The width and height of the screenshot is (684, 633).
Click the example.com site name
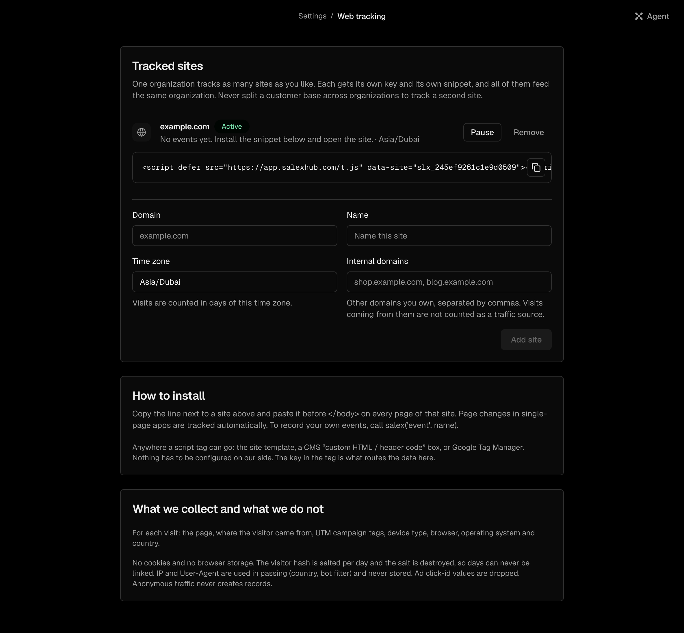(185, 127)
